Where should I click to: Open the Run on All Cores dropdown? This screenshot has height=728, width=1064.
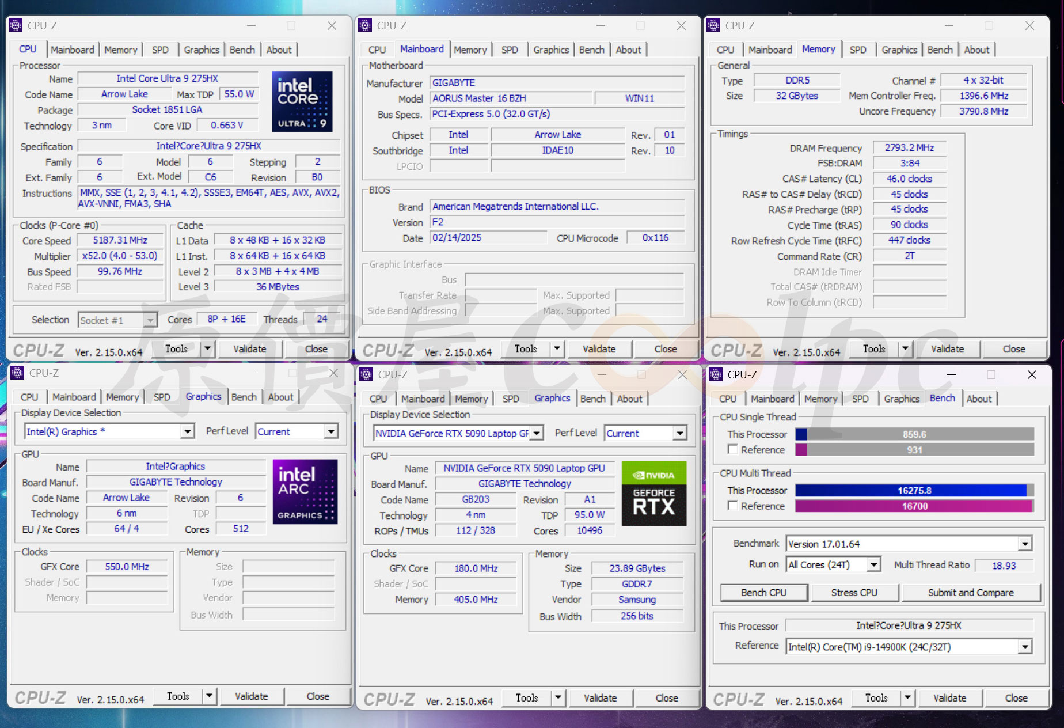coord(873,564)
